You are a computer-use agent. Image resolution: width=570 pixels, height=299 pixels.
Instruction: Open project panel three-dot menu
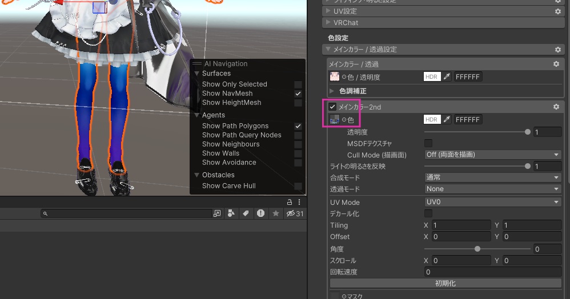point(299,202)
